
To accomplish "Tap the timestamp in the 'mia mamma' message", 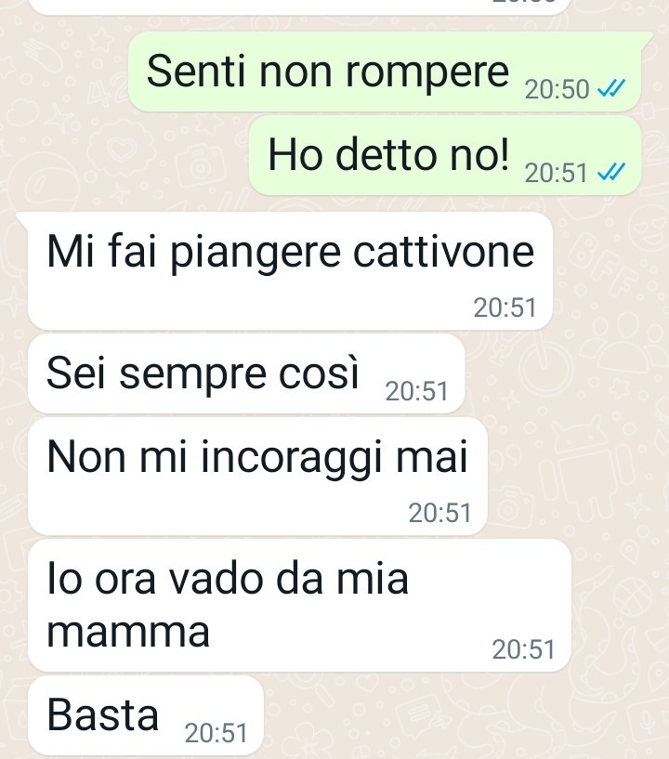I will point(523,649).
